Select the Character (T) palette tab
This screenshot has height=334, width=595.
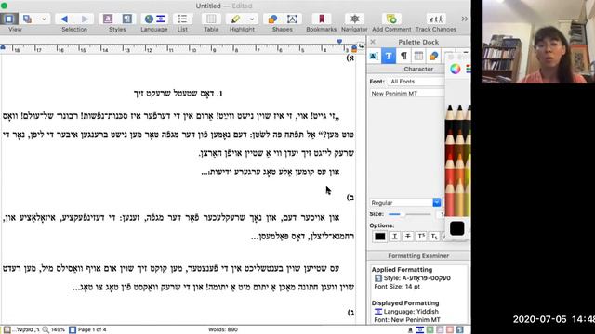tap(389, 56)
